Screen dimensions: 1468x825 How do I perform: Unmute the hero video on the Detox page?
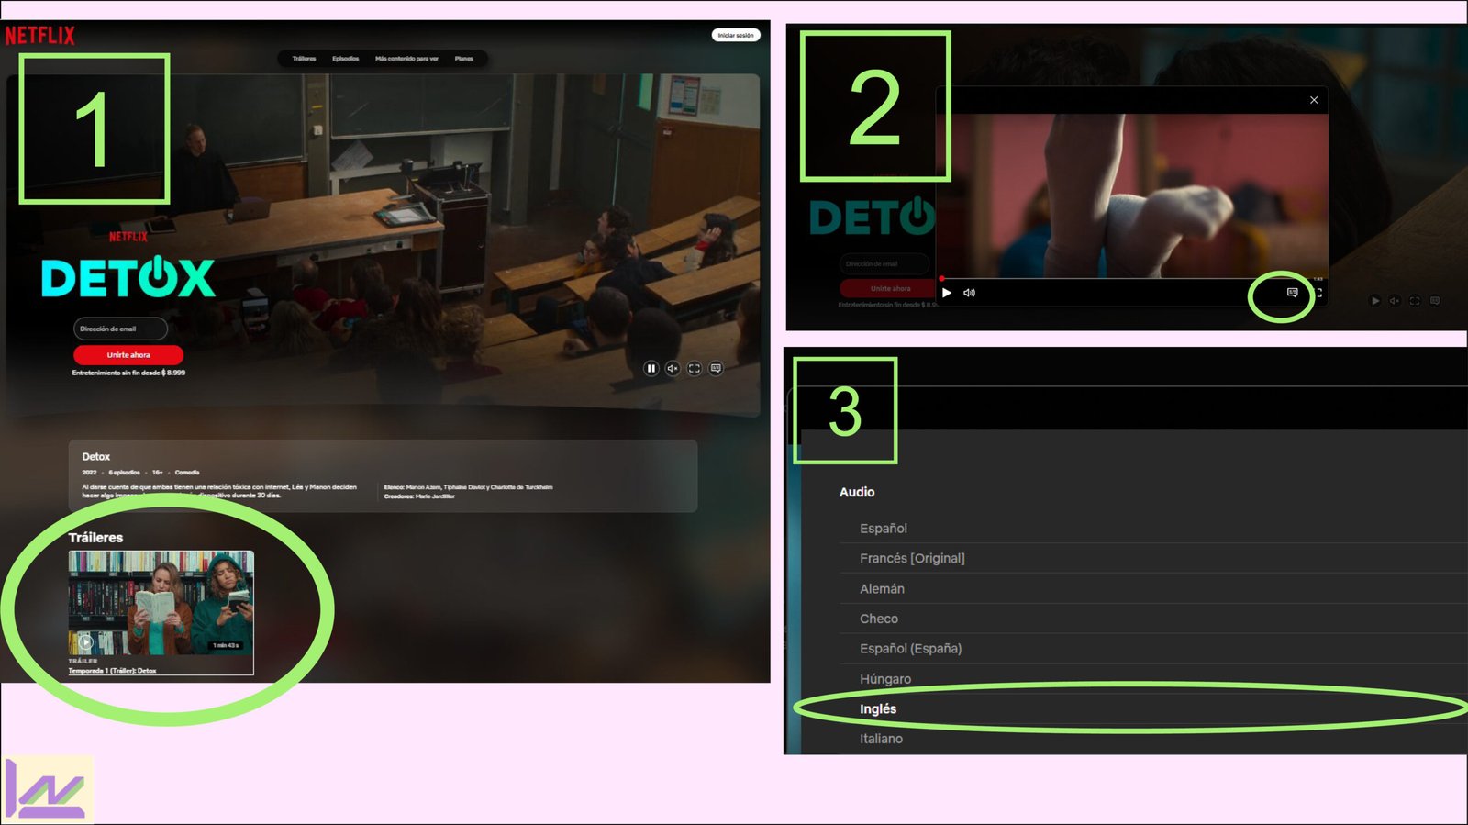(673, 368)
